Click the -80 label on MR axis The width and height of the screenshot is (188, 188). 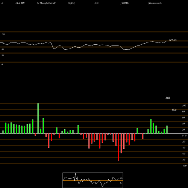click(183, 160)
